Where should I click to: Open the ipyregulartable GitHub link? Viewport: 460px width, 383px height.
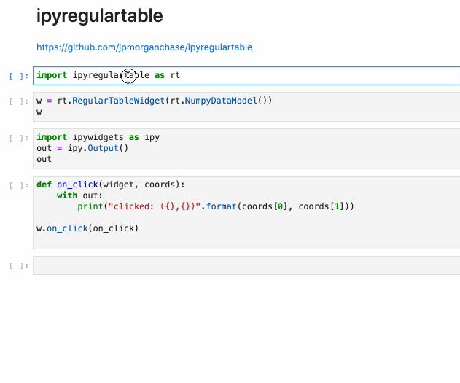(x=144, y=47)
